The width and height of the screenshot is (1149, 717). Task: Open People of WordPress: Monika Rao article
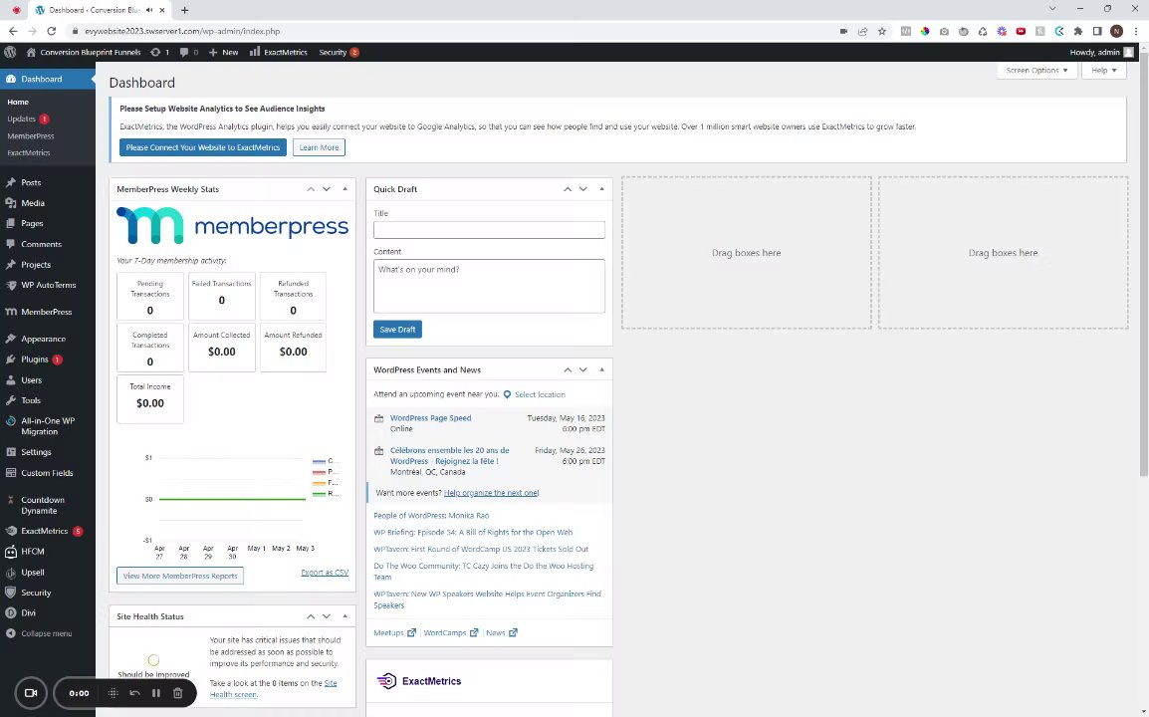tap(431, 516)
